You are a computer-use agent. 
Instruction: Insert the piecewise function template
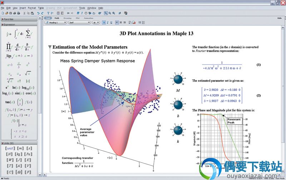click(x=19, y=134)
